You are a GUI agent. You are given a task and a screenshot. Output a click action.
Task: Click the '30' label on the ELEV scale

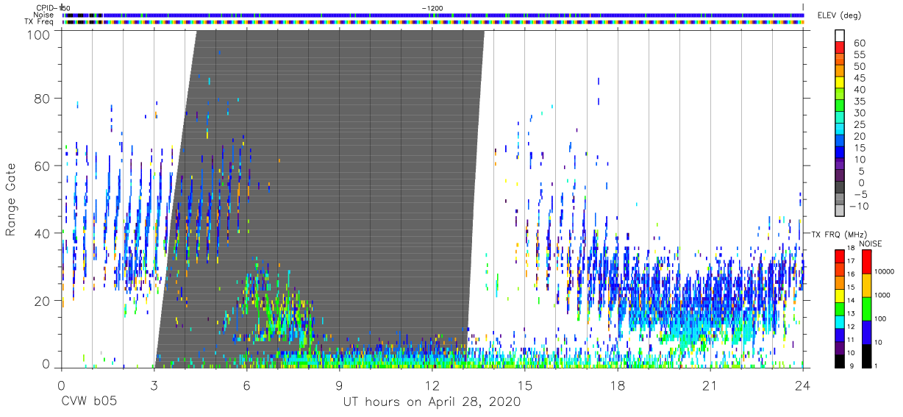[x=858, y=113]
